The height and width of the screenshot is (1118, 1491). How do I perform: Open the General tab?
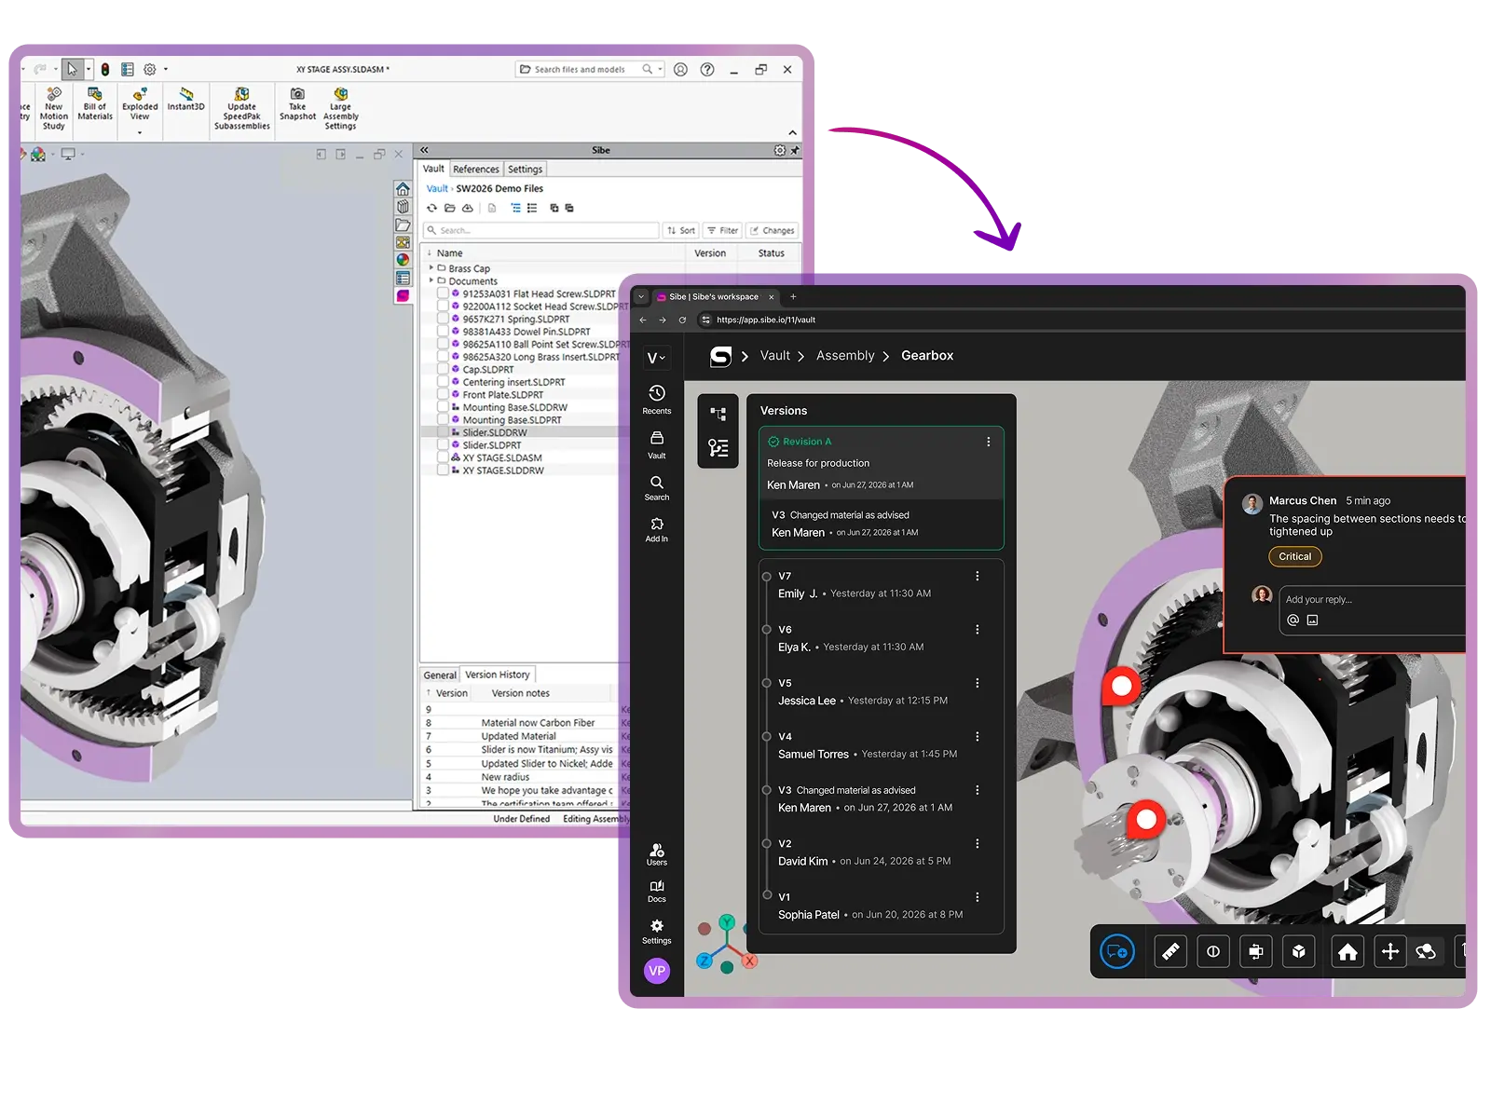pos(440,675)
